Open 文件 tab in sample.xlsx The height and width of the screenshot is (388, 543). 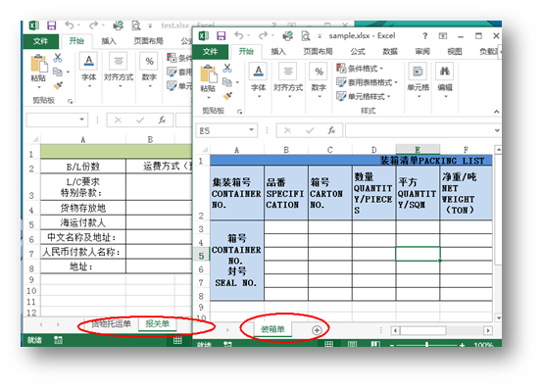[x=210, y=52]
